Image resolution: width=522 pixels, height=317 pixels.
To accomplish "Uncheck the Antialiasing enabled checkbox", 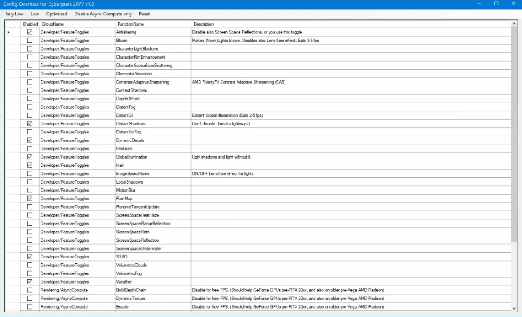I will [30, 32].
